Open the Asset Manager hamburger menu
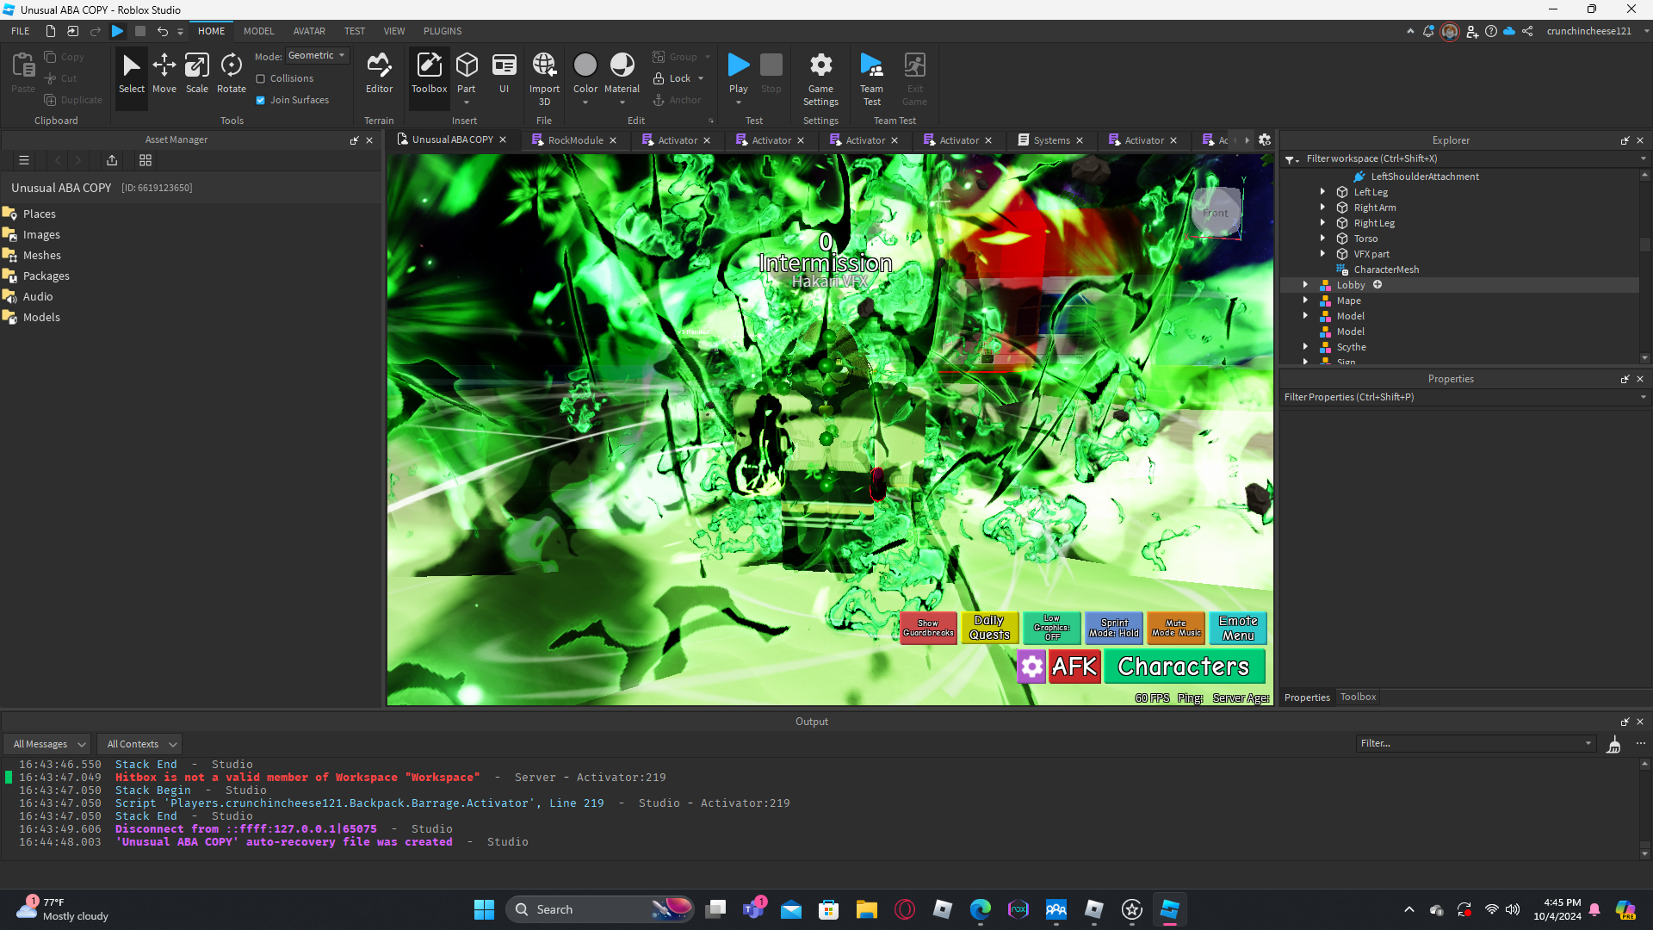1653x930 pixels. [24, 160]
